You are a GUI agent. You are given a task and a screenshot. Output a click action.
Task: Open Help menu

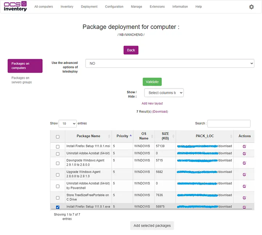tap(199, 7)
